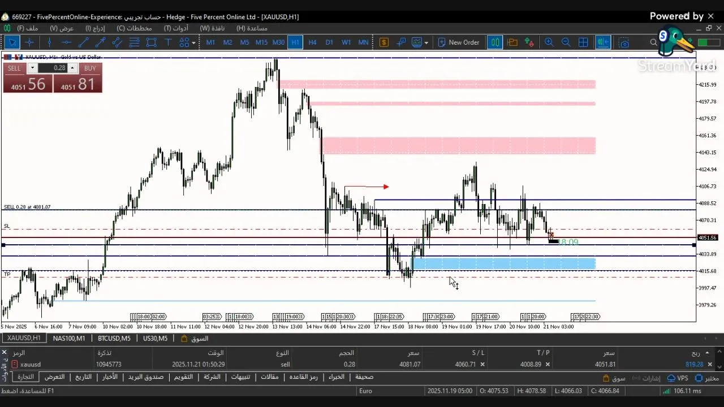Open the تنبيهات alerts tab
This screenshot has height=407, width=724.
tap(241, 377)
